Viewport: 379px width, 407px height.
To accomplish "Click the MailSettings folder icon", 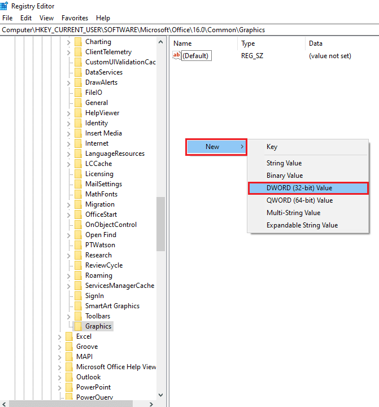I will pos(78,184).
